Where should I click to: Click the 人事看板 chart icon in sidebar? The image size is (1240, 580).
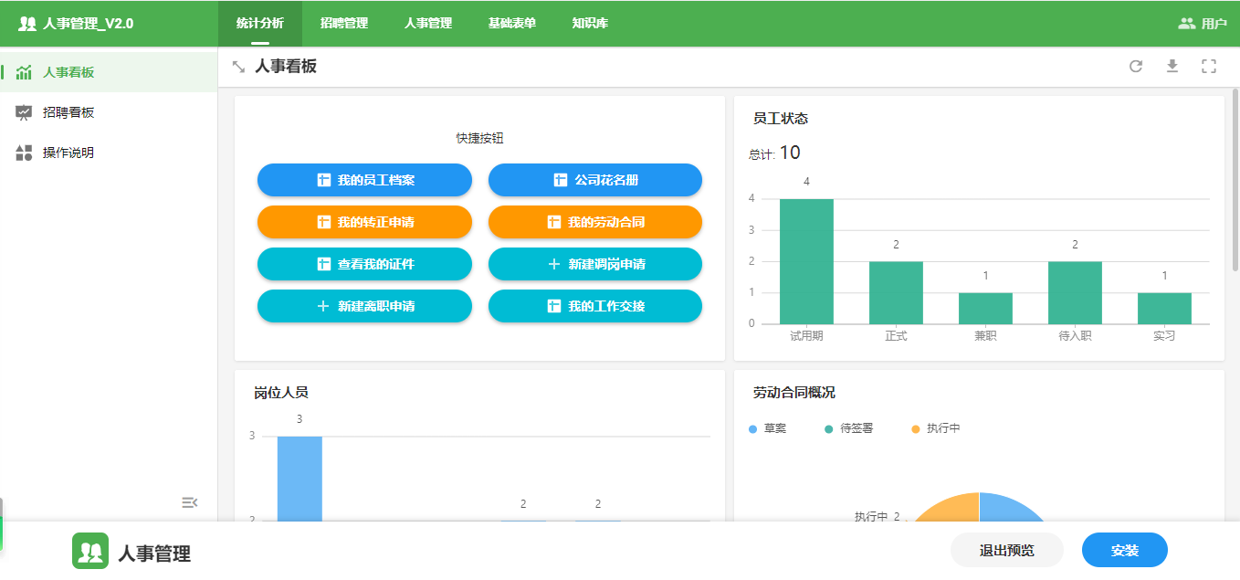(x=24, y=72)
